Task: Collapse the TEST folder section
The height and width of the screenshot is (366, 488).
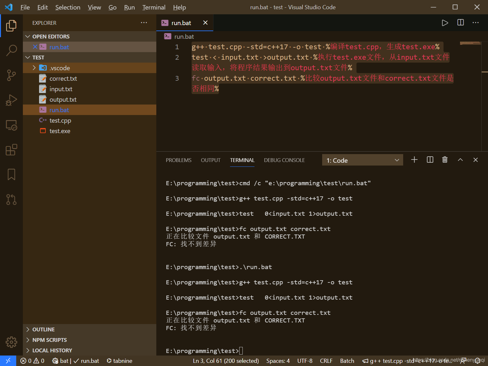Action: (90, 58)
